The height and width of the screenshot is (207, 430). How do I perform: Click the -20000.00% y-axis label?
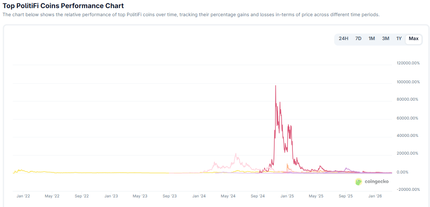408,189
